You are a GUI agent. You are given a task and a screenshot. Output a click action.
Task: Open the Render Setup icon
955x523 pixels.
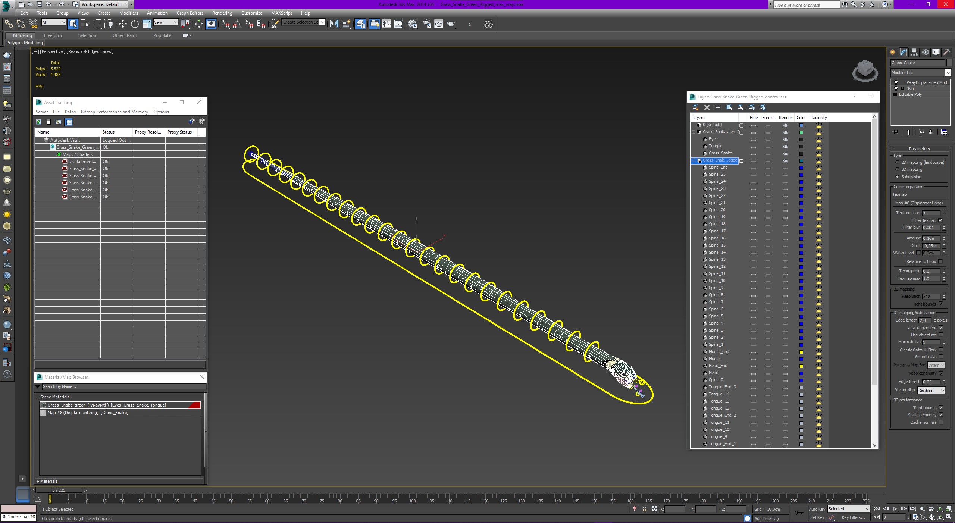point(427,24)
